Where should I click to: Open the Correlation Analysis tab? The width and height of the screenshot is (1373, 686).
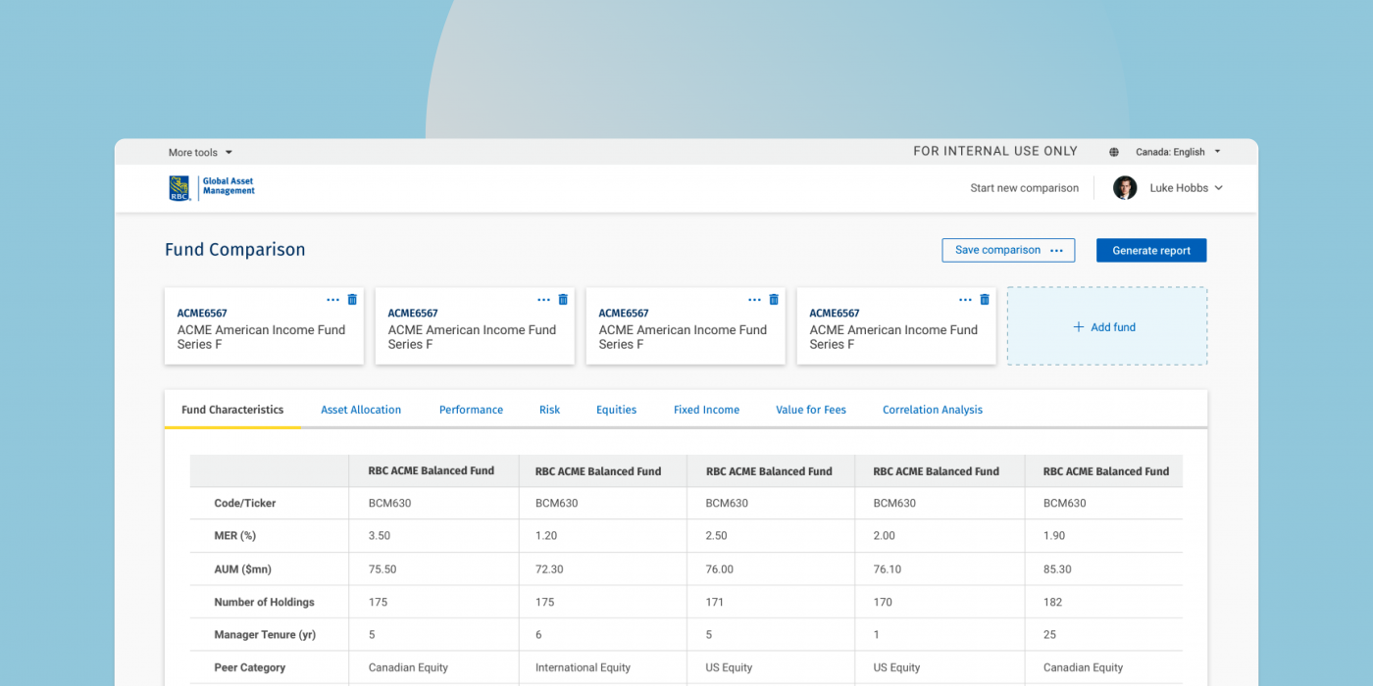(932, 410)
